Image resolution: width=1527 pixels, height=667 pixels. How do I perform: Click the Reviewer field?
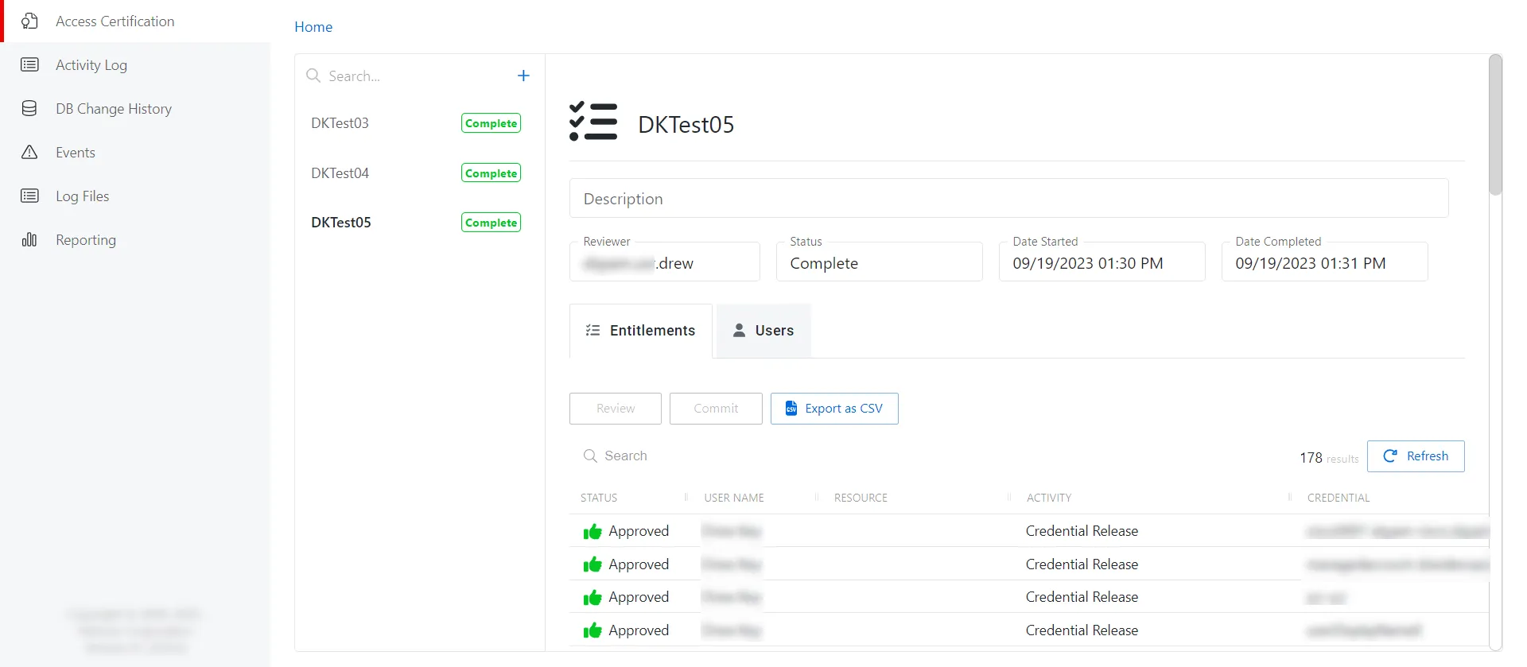(x=664, y=262)
